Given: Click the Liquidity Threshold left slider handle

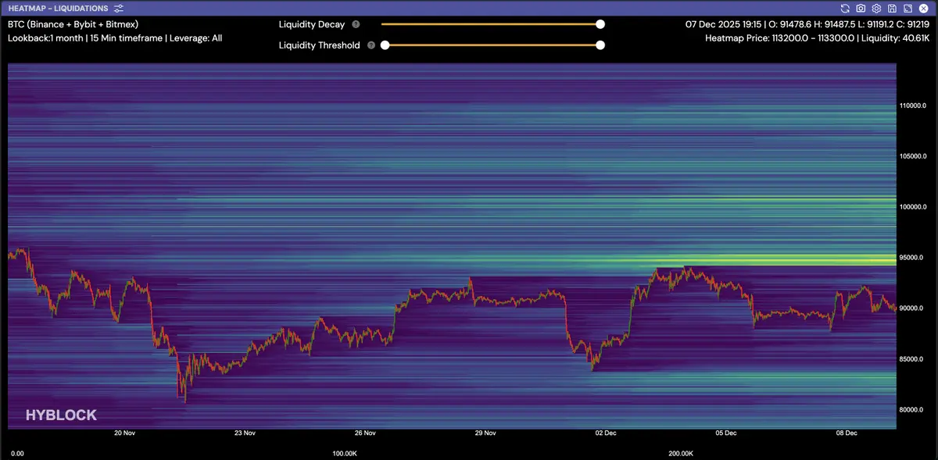Looking at the screenshot, I should tap(385, 45).
